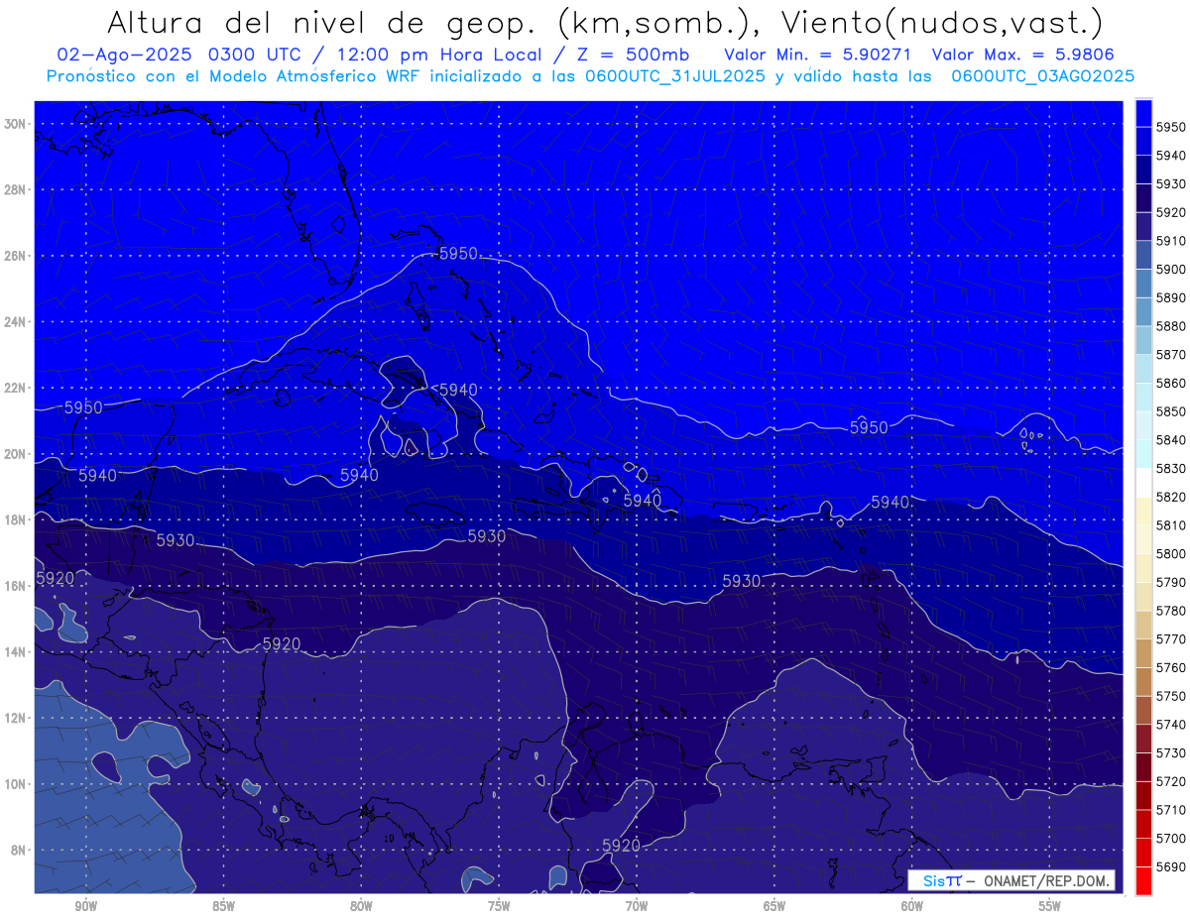Image resolution: width=1190 pixels, height=919 pixels.
Task: Click the colorbar label "5910"
Action: (1170, 241)
